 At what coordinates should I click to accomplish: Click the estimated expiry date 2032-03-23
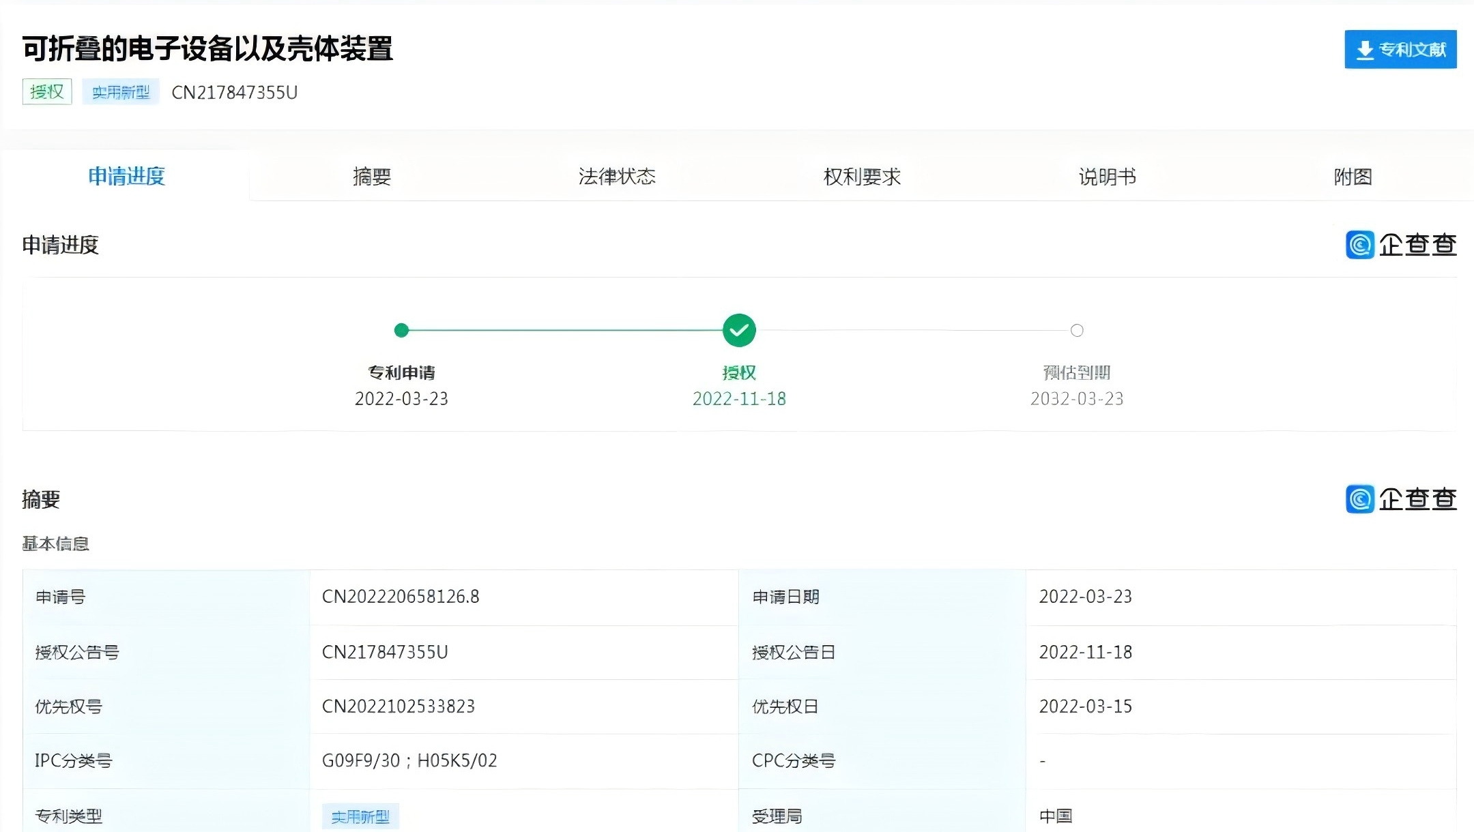point(1077,399)
